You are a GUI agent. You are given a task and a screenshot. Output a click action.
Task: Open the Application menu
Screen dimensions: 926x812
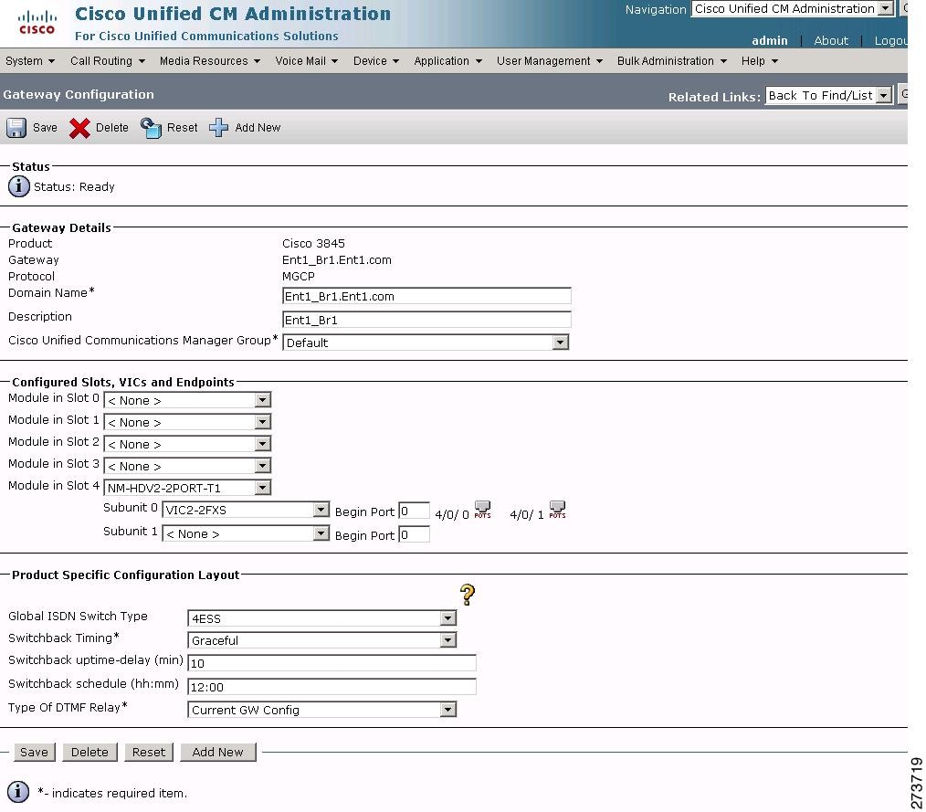[x=447, y=61]
